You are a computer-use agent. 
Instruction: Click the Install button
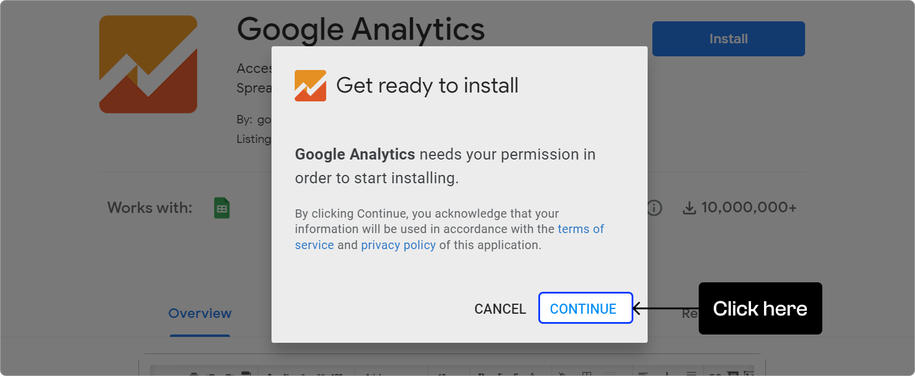pos(728,39)
